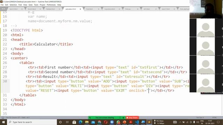
Task: Close the active calculator.html tab dot
Action: [x=80, y=9]
